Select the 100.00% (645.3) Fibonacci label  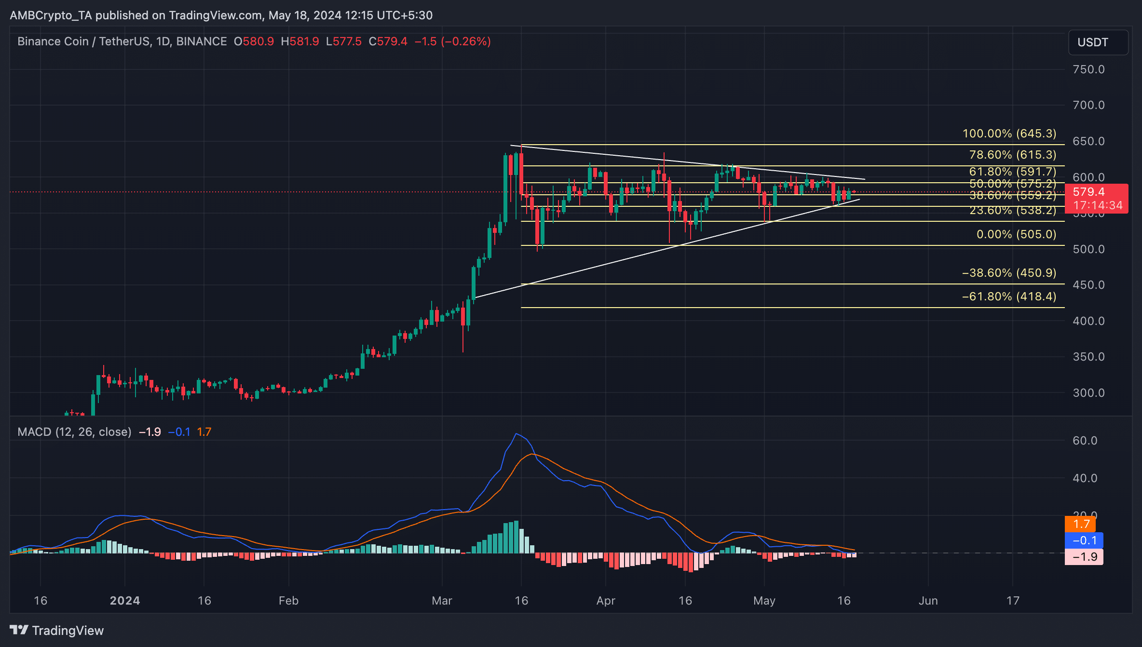point(1009,134)
